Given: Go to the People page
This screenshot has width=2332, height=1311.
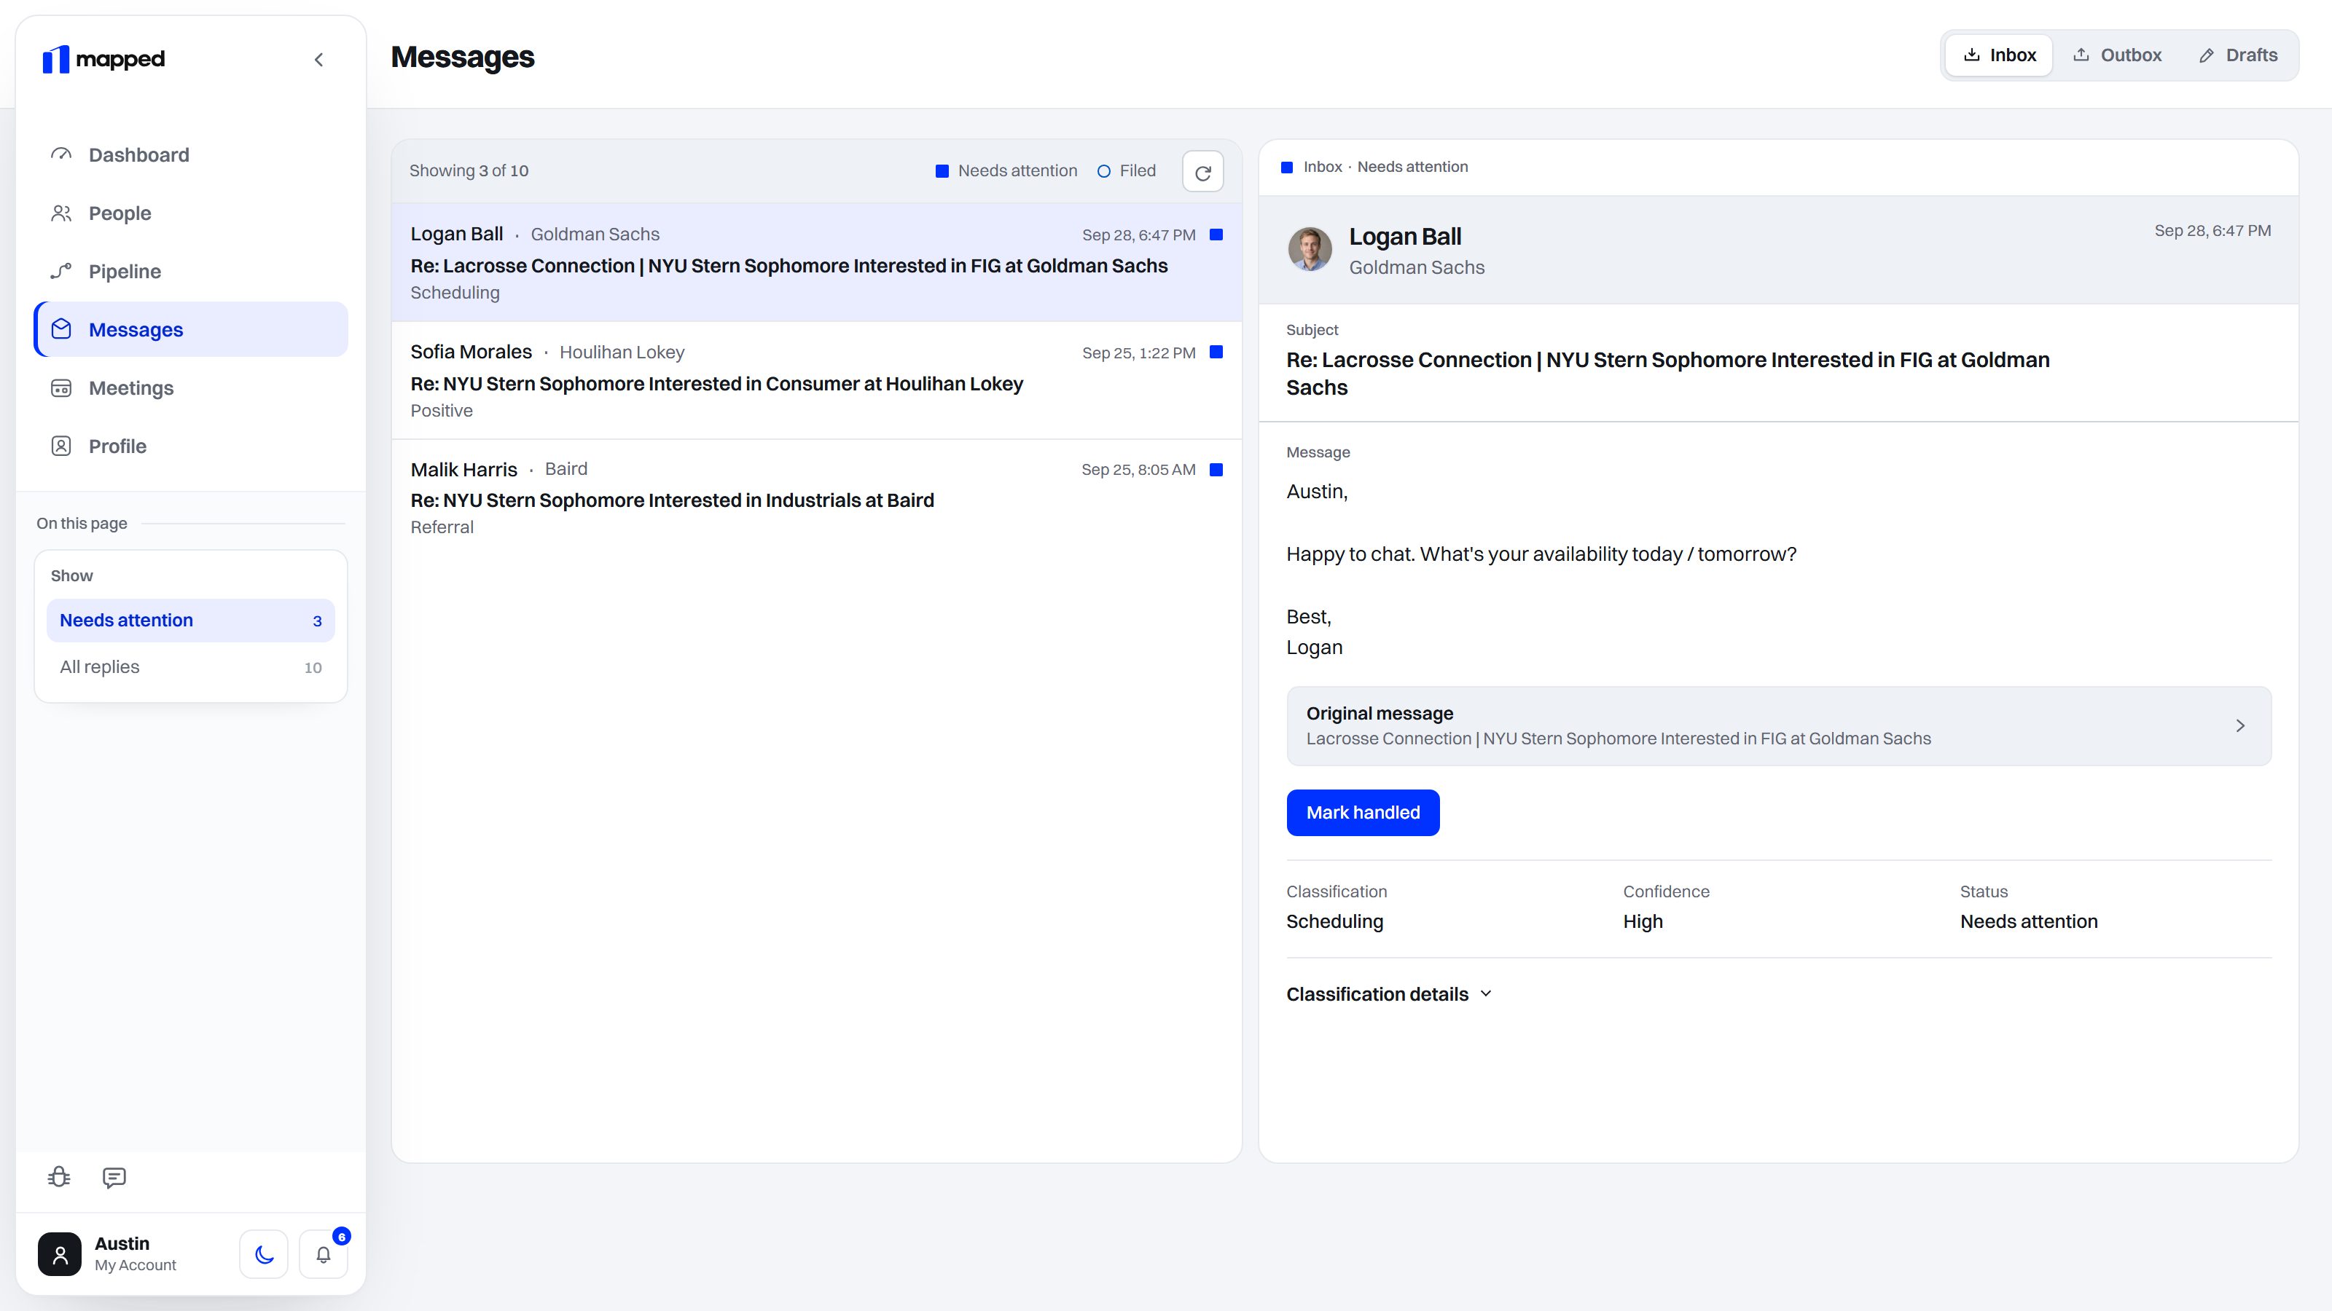Looking at the screenshot, I should tap(191, 213).
